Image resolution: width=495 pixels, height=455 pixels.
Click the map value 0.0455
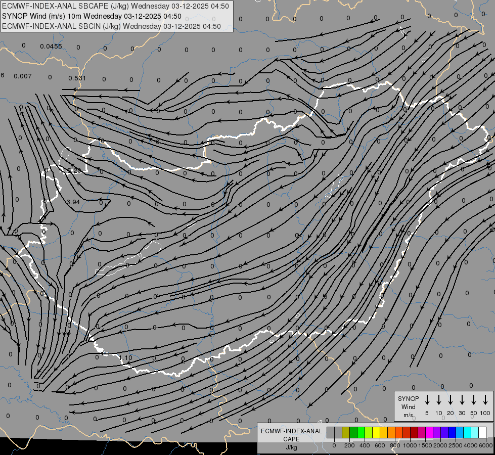pyautogui.click(x=51, y=47)
